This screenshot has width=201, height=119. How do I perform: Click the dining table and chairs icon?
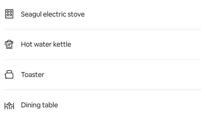pos(9,106)
